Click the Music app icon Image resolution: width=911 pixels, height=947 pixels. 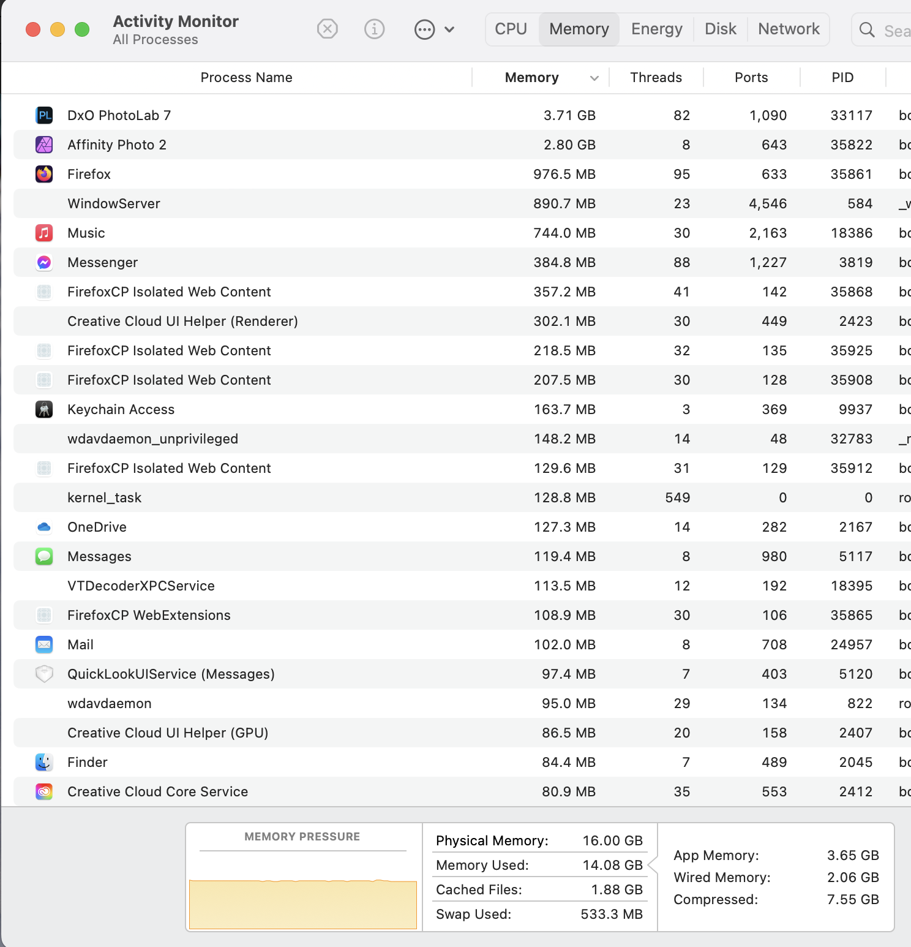(x=44, y=233)
